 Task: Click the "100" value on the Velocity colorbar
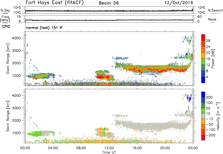(x=209, y=103)
